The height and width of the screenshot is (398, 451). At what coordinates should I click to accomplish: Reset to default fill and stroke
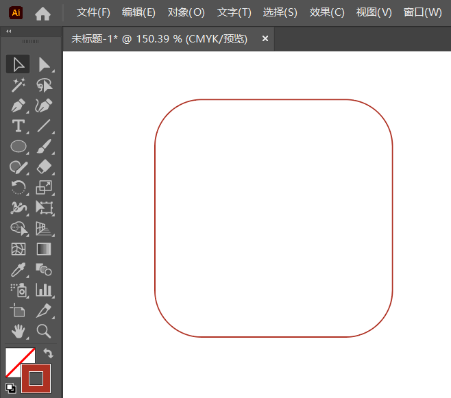(10, 388)
